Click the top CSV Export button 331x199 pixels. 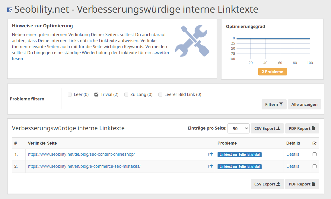tap(267, 128)
